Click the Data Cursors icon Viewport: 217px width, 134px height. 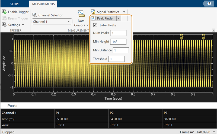coord(81,14)
